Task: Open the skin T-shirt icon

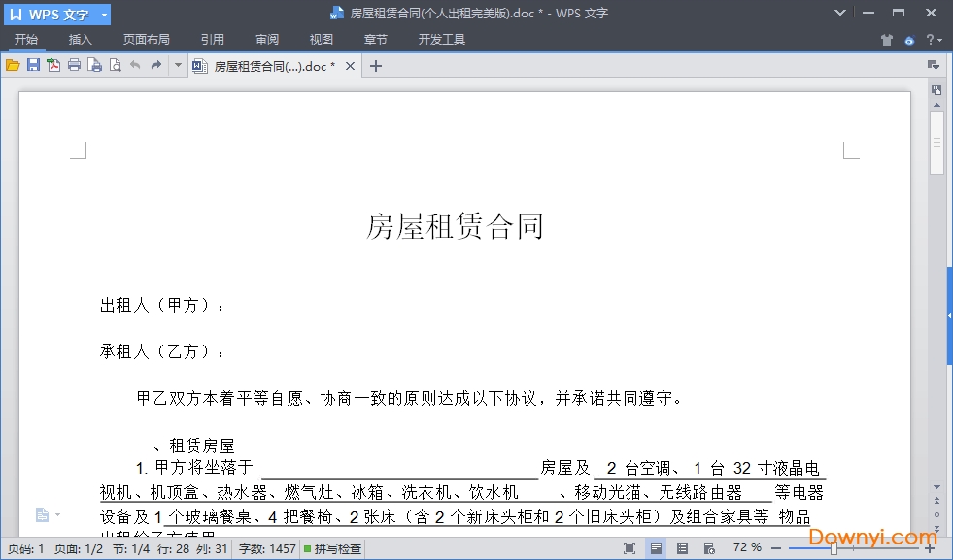Action: point(886,40)
